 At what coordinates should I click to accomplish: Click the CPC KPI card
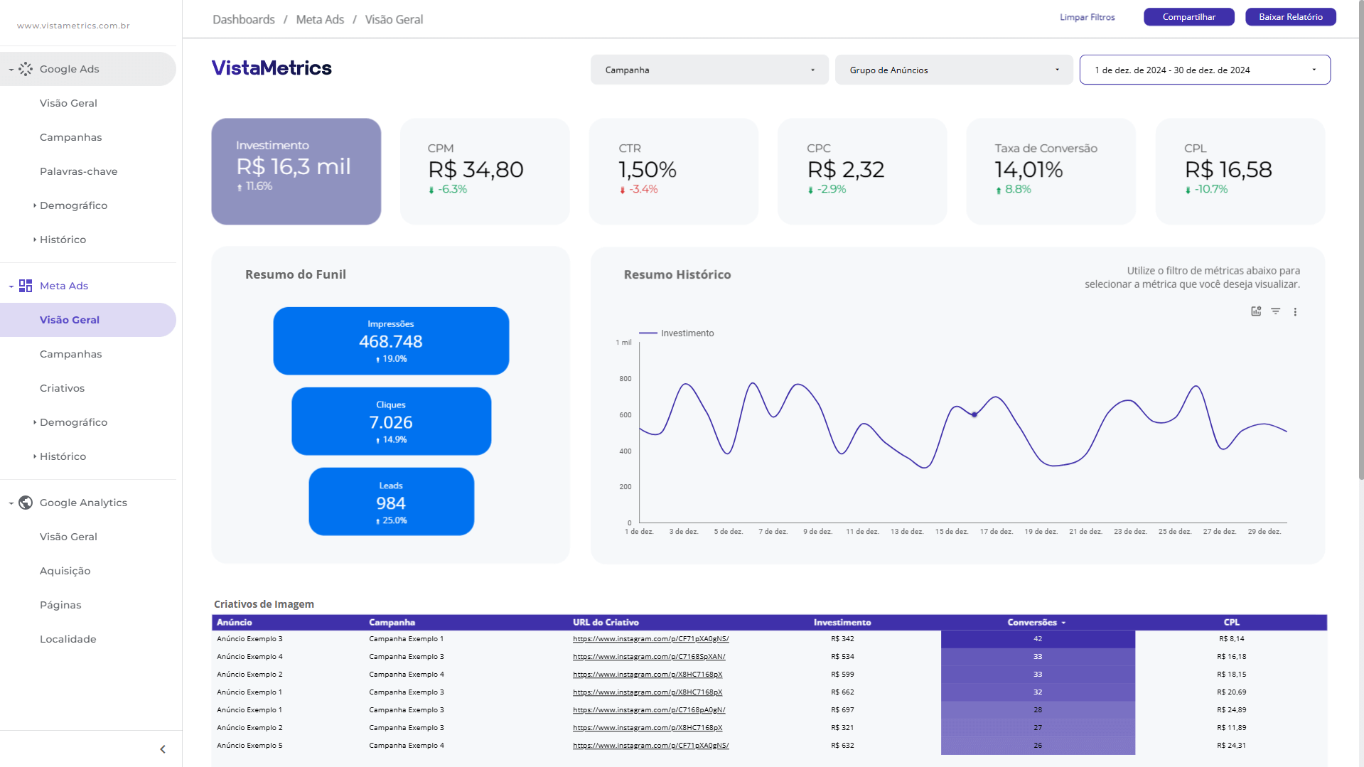(862, 171)
